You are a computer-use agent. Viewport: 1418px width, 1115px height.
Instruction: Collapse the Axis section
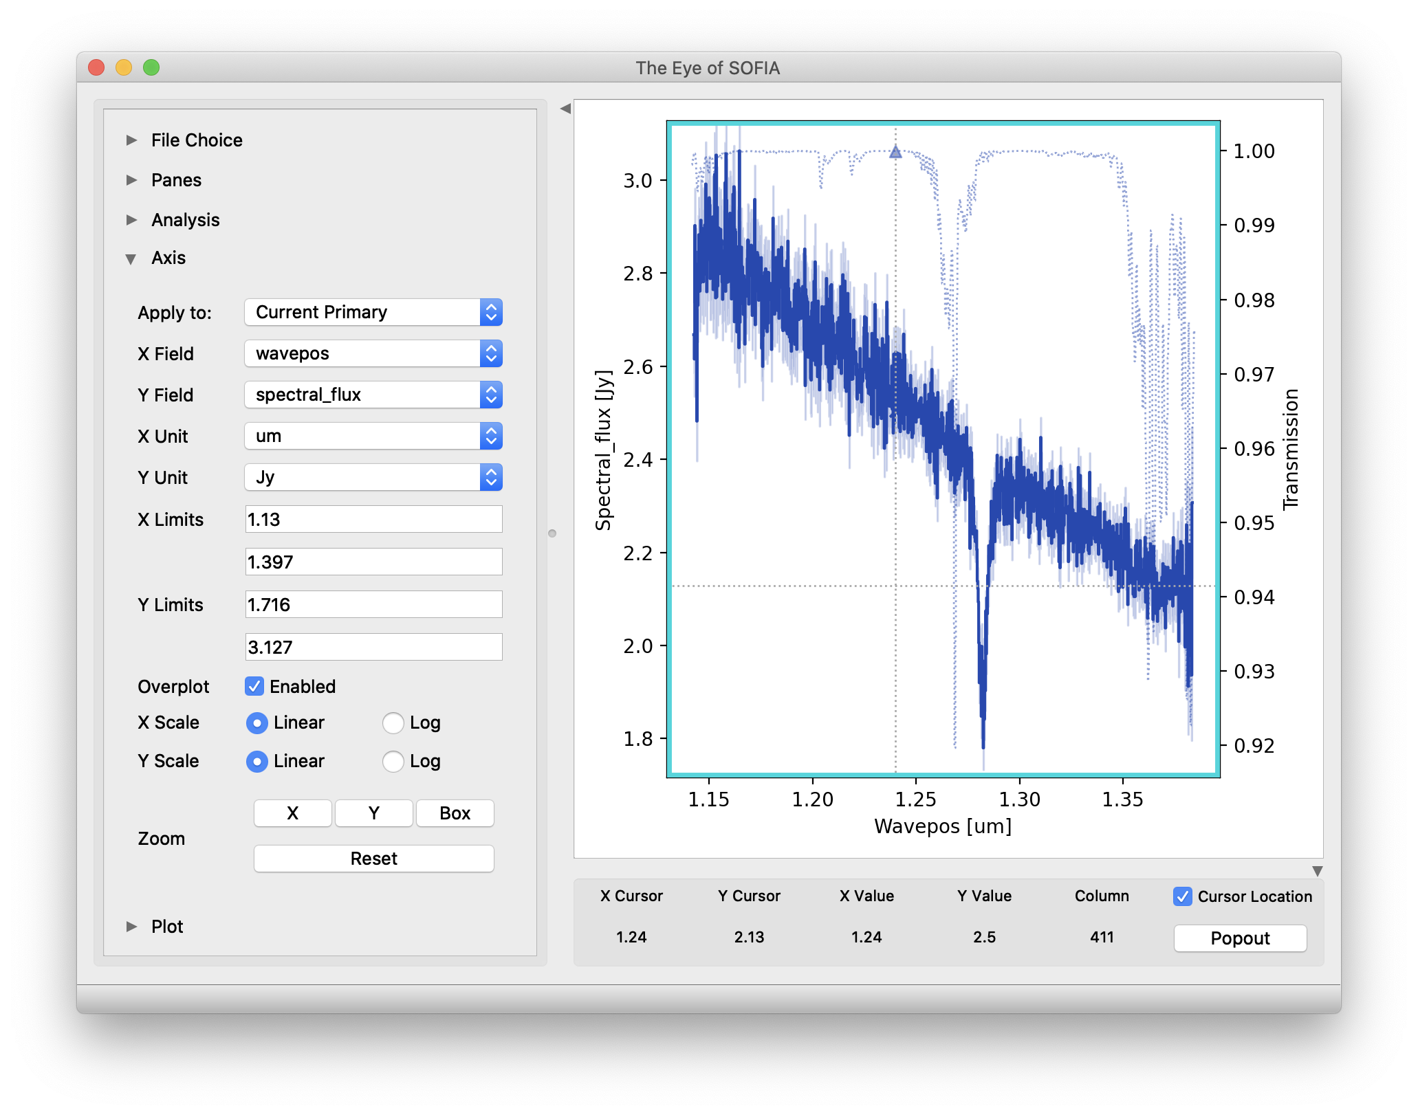click(x=131, y=259)
